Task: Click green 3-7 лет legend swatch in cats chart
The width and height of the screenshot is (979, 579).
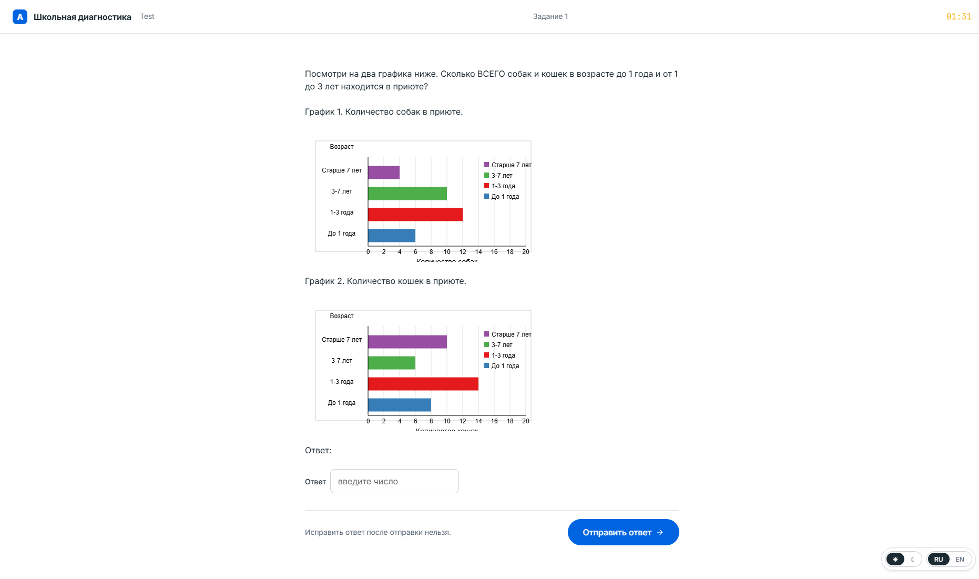Action: (486, 344)
